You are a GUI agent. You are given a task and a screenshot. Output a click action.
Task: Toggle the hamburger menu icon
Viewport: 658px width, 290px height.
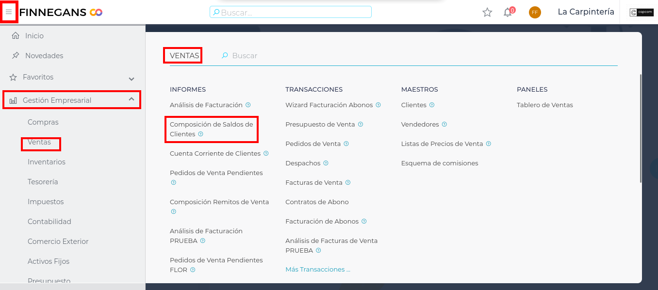pyautogui.click(x=9, y=12)
